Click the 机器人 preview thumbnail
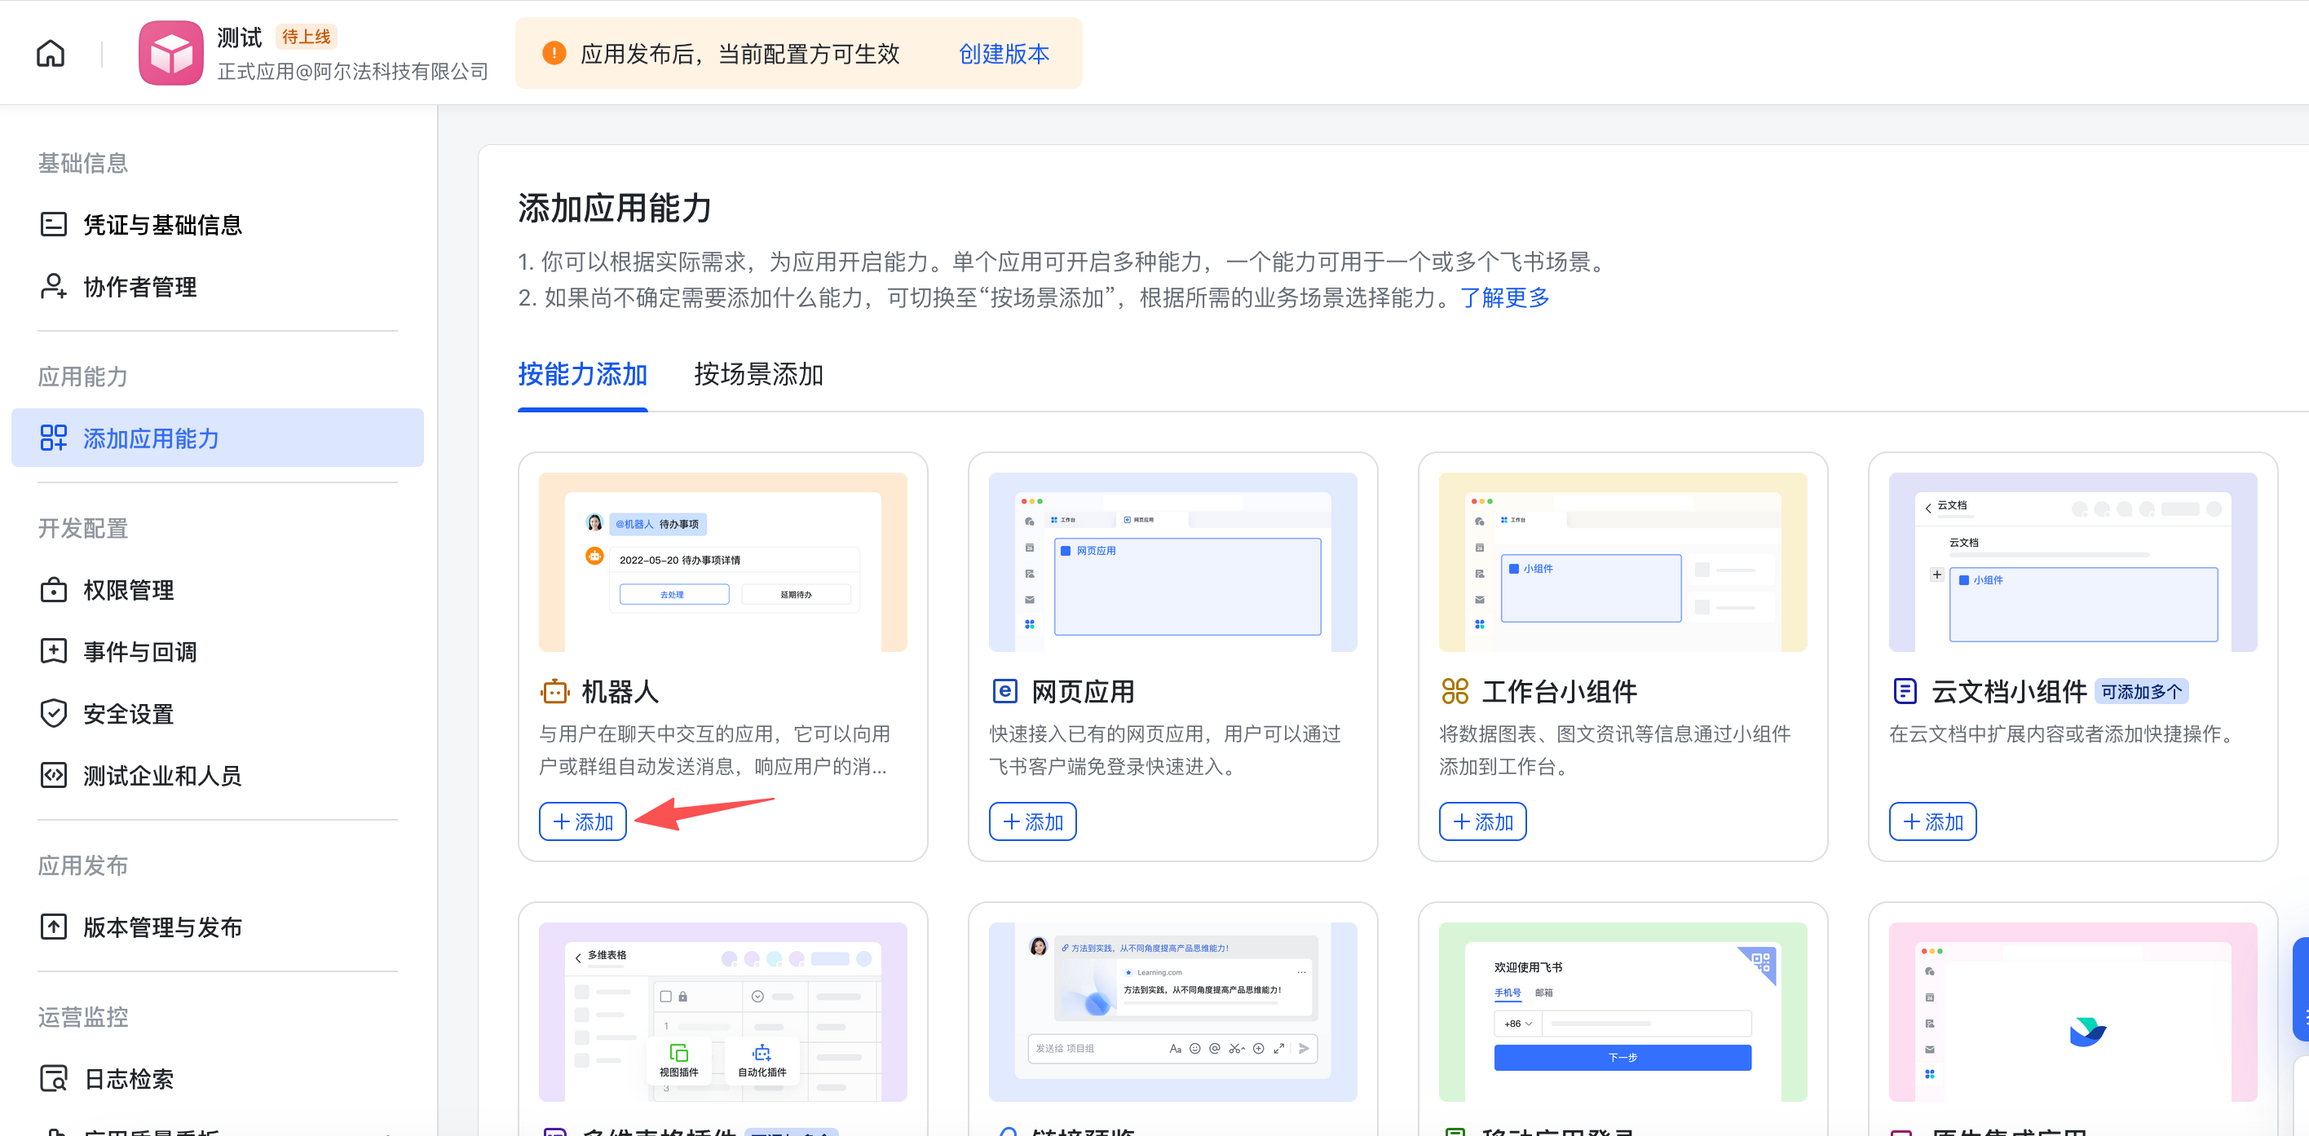The width and height of the screenshot is (2309, 1136). pos(722,561)
